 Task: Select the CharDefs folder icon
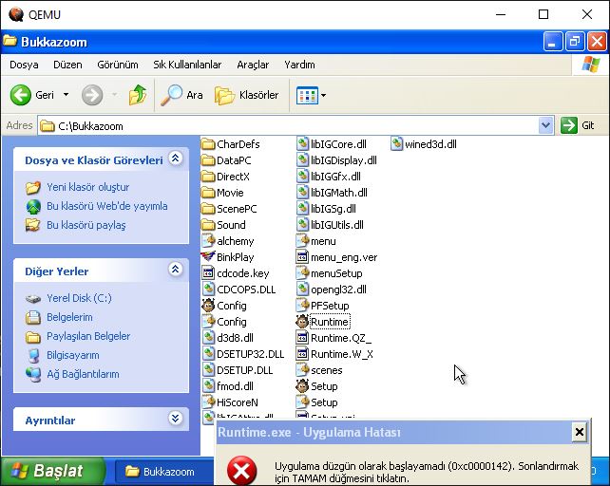208,144
